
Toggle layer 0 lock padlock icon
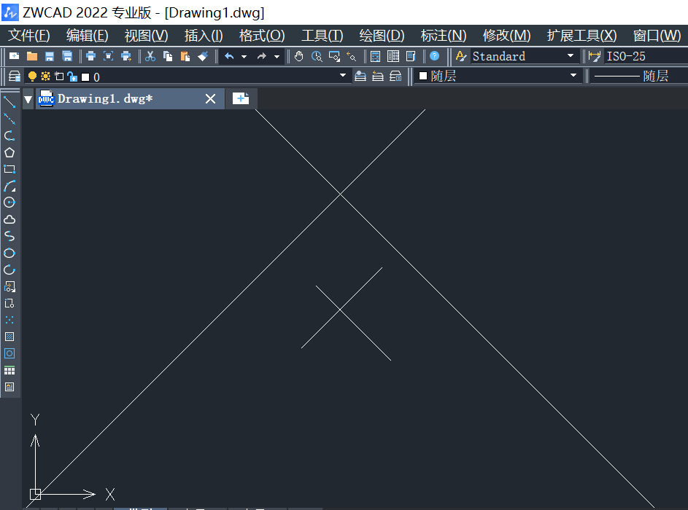(72, 76)
